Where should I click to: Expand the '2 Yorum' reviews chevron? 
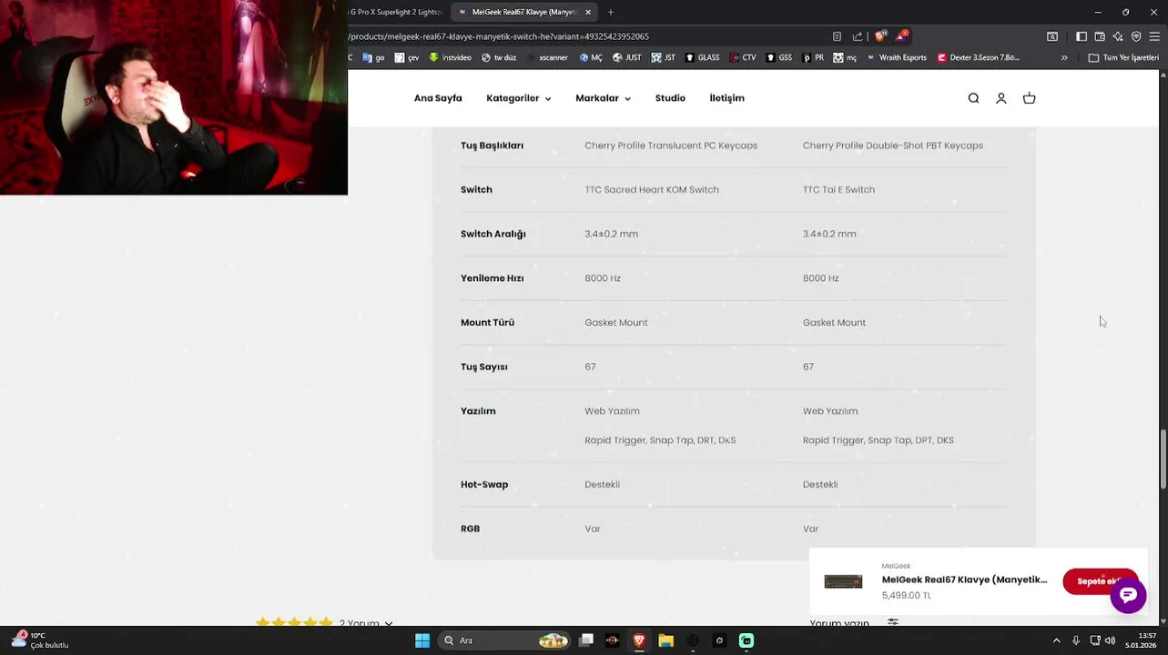pyautogui.click(x=388, y=623)
